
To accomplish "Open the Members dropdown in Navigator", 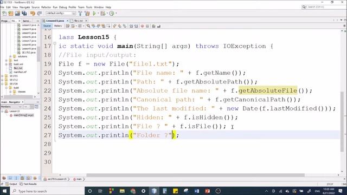I will coord(11,107).
